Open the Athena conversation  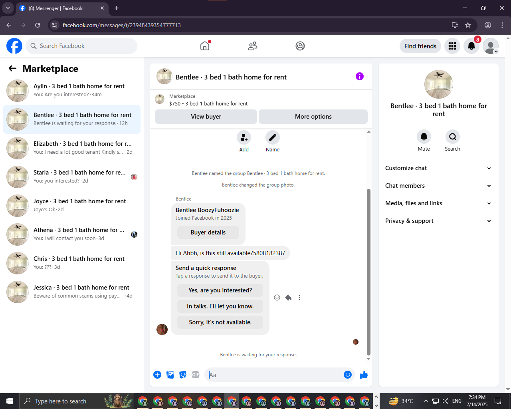72,234
